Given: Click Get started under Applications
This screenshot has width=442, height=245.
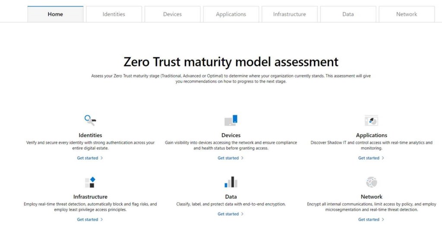Looking at the screenshot, I should [371, 158].
